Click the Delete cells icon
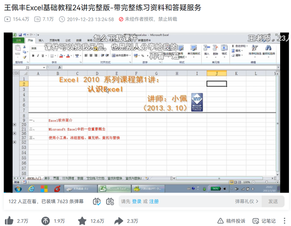 (x=215, y=48)
